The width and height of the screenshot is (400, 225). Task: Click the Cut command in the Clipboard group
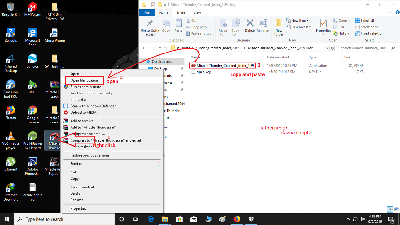click(191, 21)
